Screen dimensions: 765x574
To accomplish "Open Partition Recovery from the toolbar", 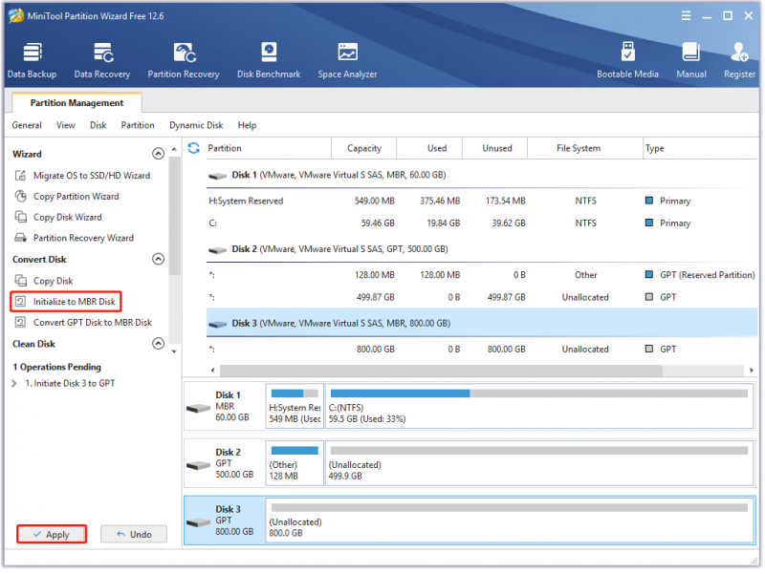I will pos(184,60).
